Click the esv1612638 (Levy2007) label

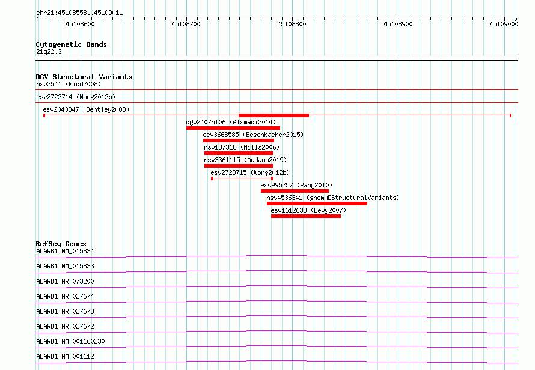(308, 210)
